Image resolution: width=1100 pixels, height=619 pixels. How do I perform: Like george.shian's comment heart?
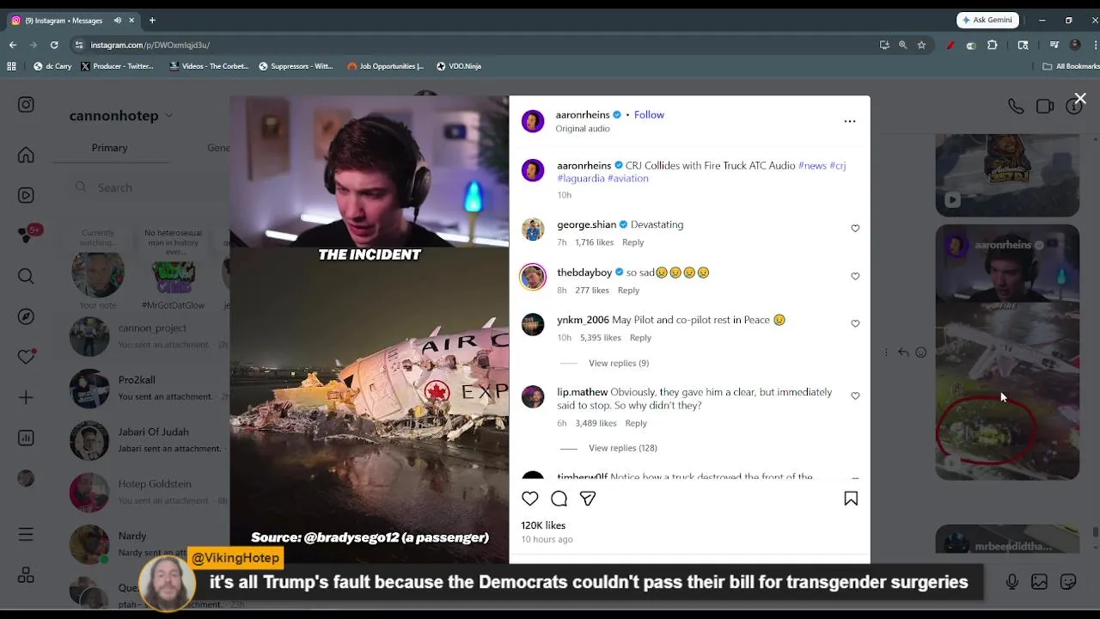855,229
